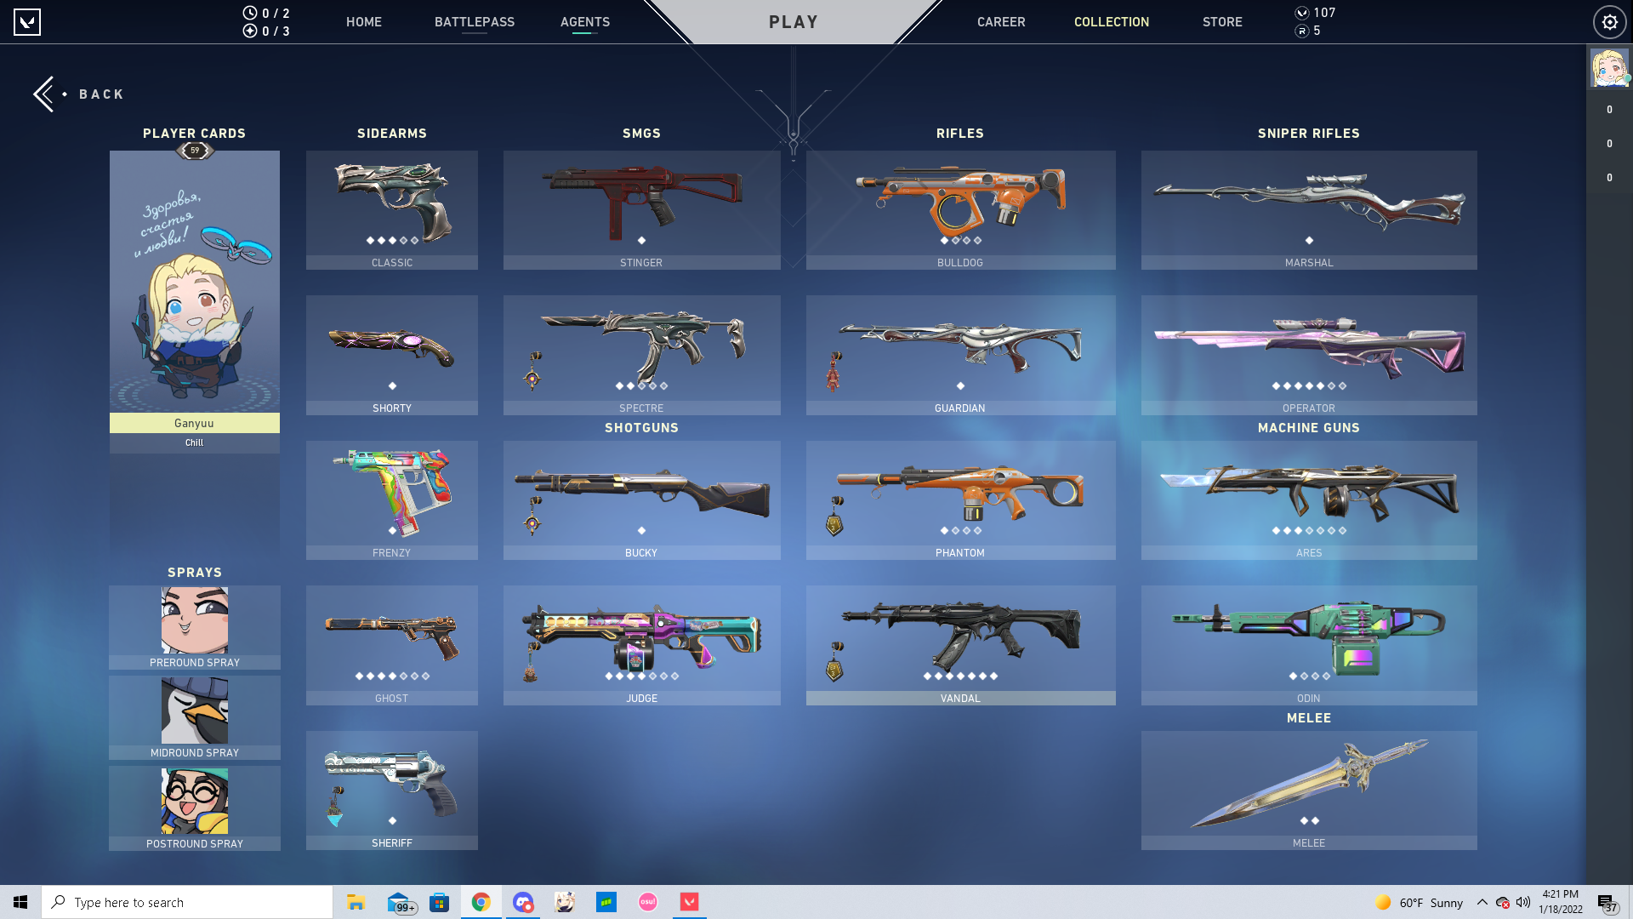1633x919 pixels.
Task: Open the Frenzy weapon tile
Action: point(392,500)
